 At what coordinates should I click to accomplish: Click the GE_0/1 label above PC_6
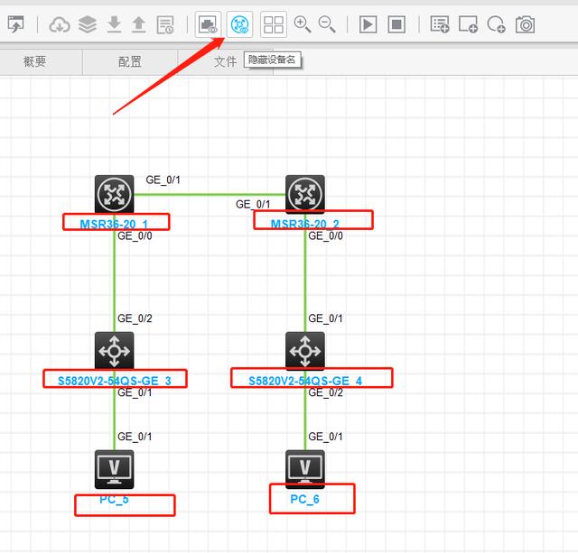[x=325, y=437]
